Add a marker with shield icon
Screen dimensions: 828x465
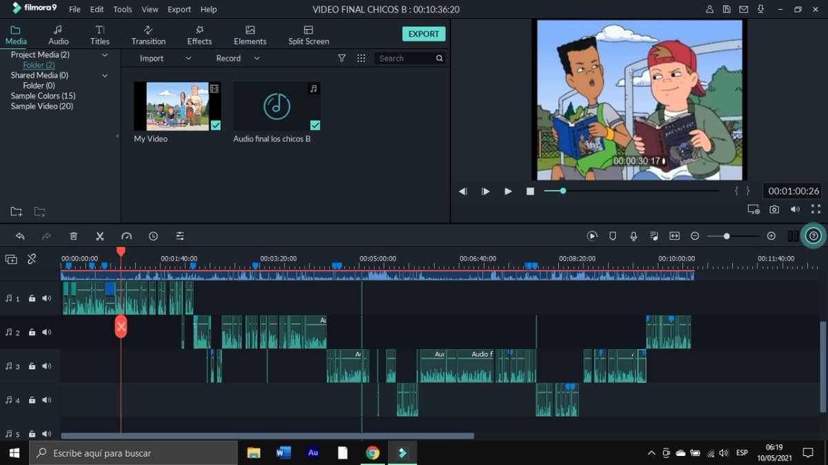coord(613,236)
